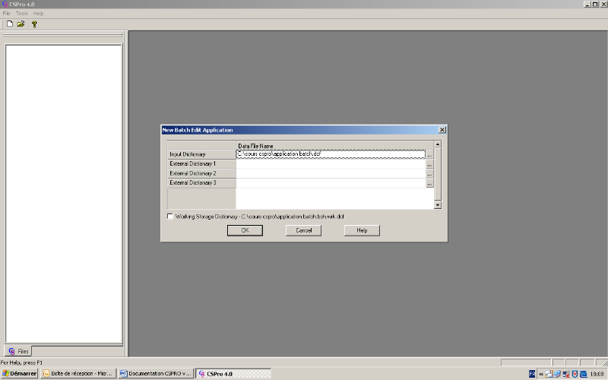608x380 pixels.
Task: Click the External Dictionary 2 file field
Action: tap(331, 174)
